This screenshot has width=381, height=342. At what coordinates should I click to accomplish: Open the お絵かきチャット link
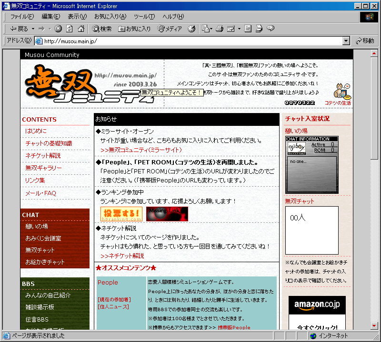click(45, 262)
